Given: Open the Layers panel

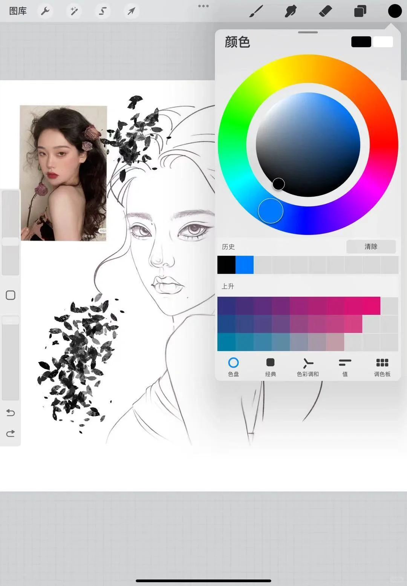Looking at the screenshot, I should coord(360,11).
